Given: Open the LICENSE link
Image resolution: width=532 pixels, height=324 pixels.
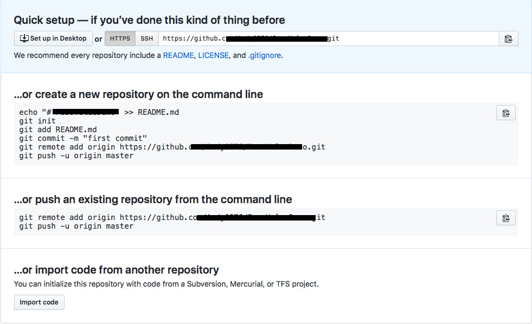Looking at the screenshot, I should (213, 55).
